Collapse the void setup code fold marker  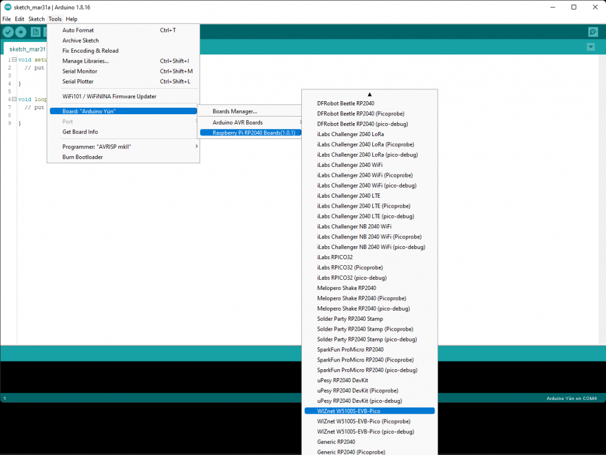point(14,60)
